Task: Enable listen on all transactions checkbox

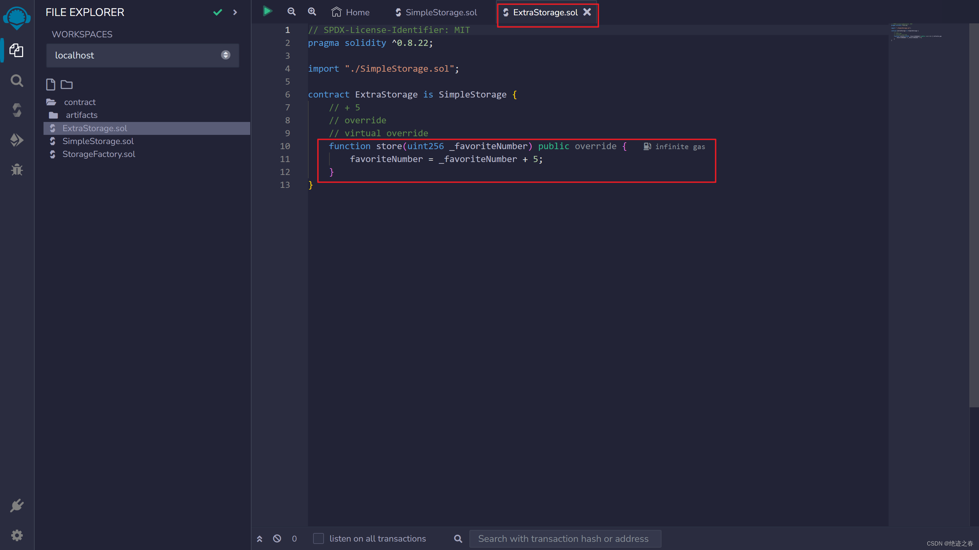Action: tap(319, 538)
